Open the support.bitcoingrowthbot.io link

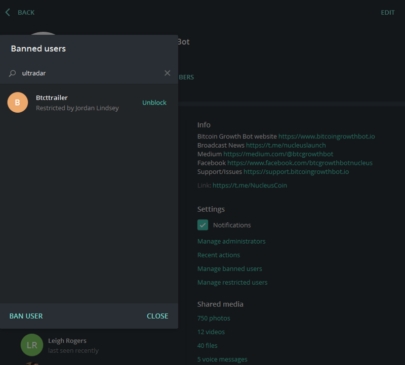pyautogui.click(x=296, y=172)
